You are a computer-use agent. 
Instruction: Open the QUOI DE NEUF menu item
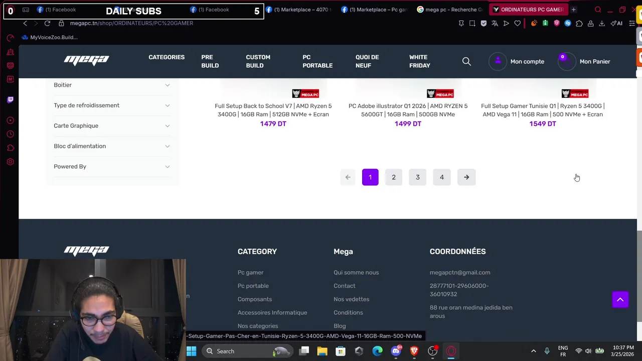tap(367, 61)
